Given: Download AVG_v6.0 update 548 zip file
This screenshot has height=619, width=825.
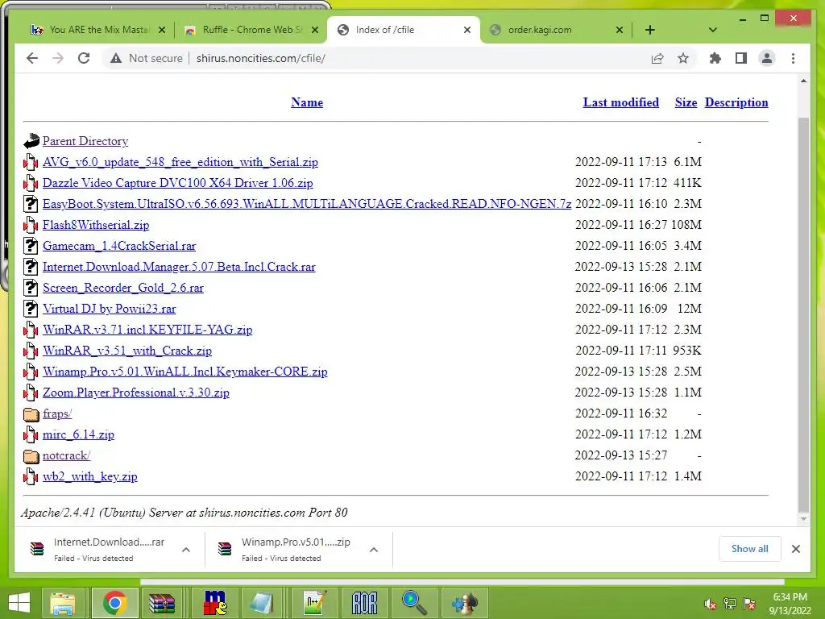Looking at the screenshot, I should pyautogui.click(x=180, y=162).
